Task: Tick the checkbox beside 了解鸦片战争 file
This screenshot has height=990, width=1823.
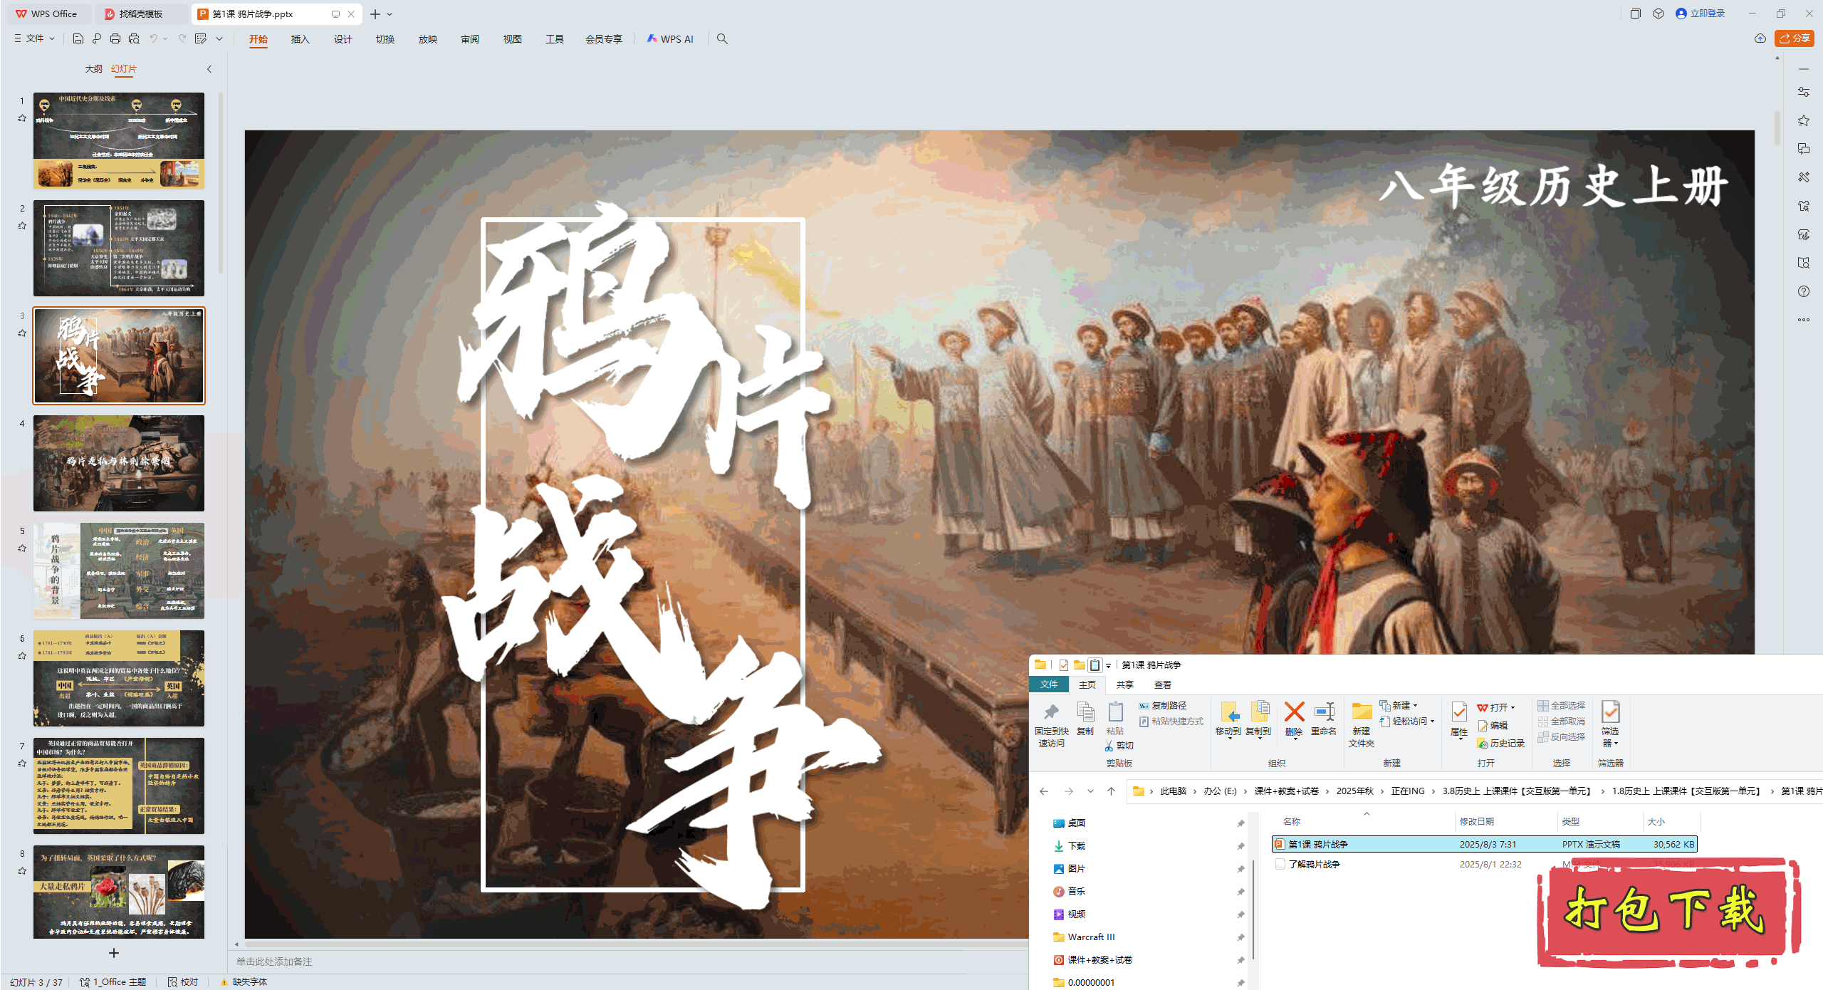Action: click(x=1280, y=864)
